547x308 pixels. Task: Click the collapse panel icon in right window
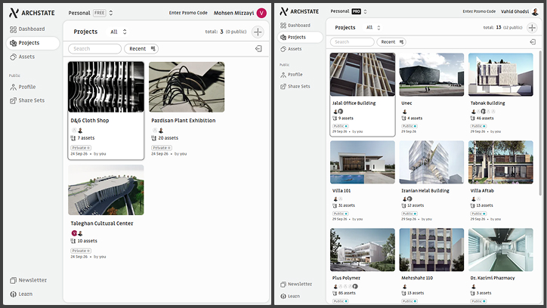click(533, 42)
